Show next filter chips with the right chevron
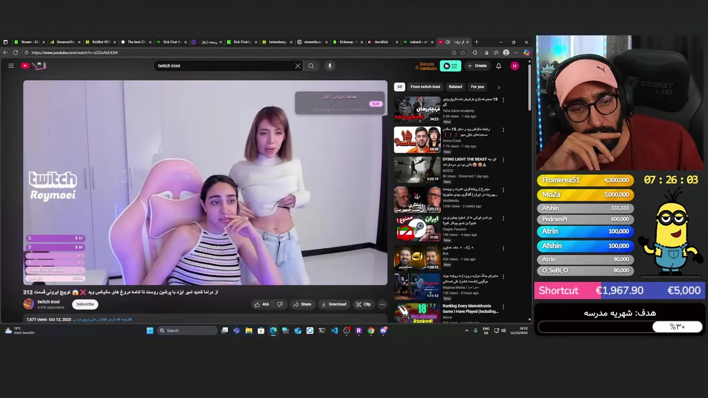This screenshot has height=398, width=708. [498, 87]
